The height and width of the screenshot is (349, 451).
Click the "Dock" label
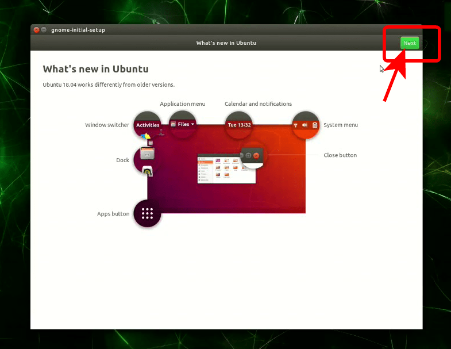(x=122, y=160)
